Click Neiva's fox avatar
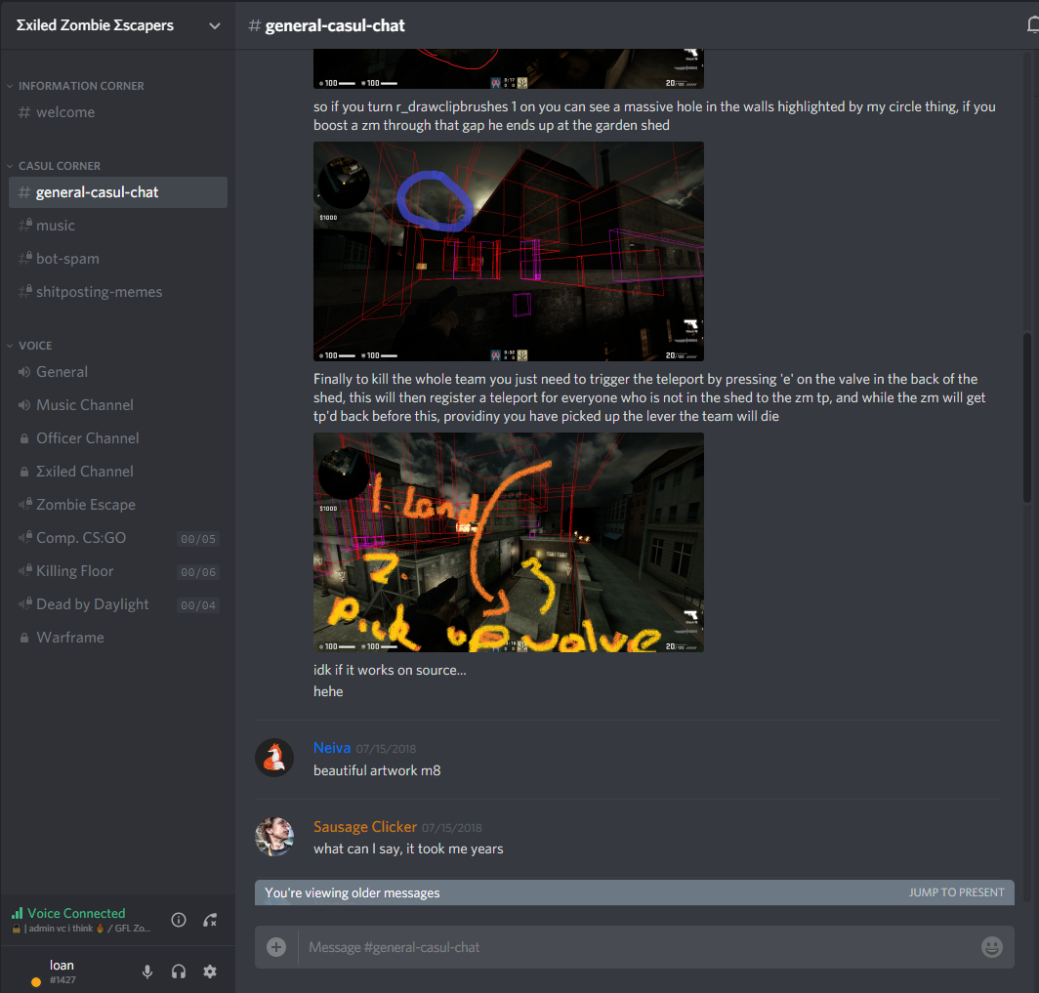Image resolution: width=1039 pixels, height=993 pixels. pyautogui.click(x=274, y=758)
